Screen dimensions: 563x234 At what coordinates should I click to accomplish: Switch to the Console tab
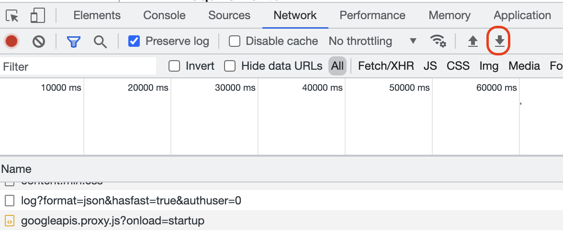pyautogui.click(x=164, y=15)
